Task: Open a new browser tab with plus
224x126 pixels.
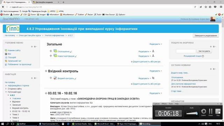Action: (x=63, y=2)
